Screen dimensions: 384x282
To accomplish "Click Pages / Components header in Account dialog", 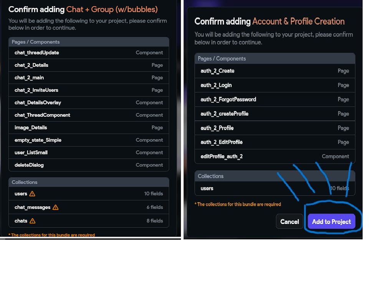I will [275, 58].
